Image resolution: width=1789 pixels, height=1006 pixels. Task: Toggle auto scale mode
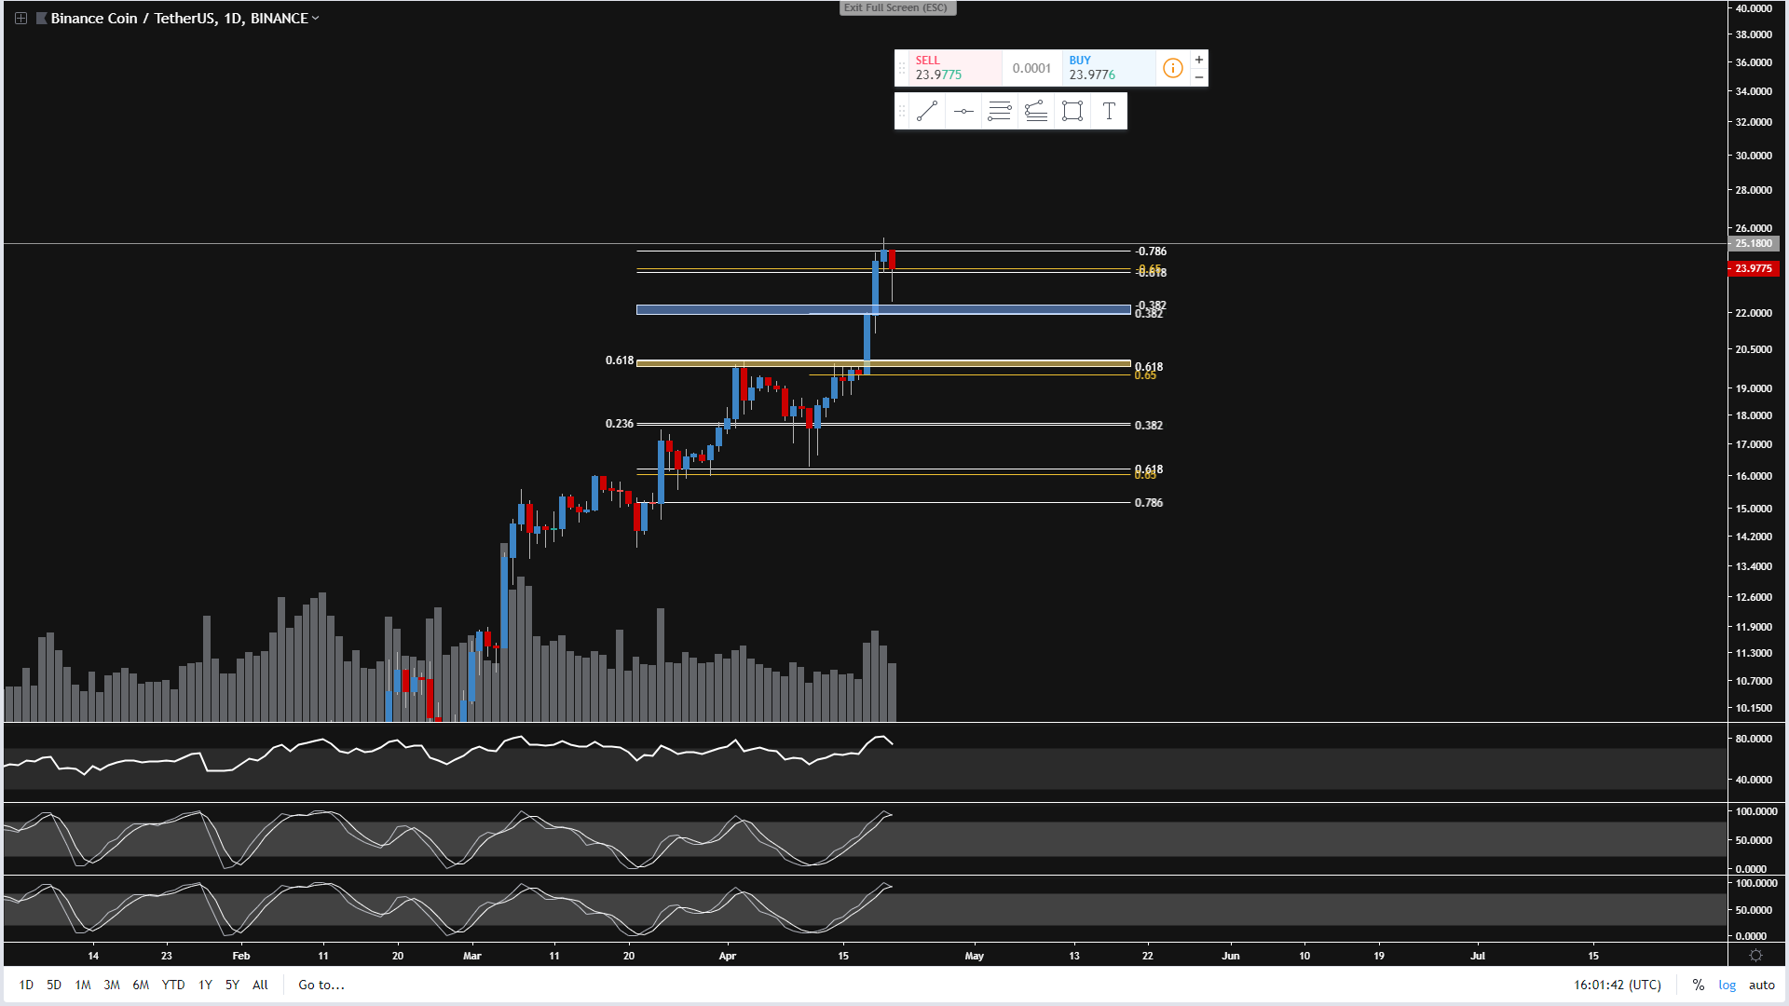click(1761, 985)
